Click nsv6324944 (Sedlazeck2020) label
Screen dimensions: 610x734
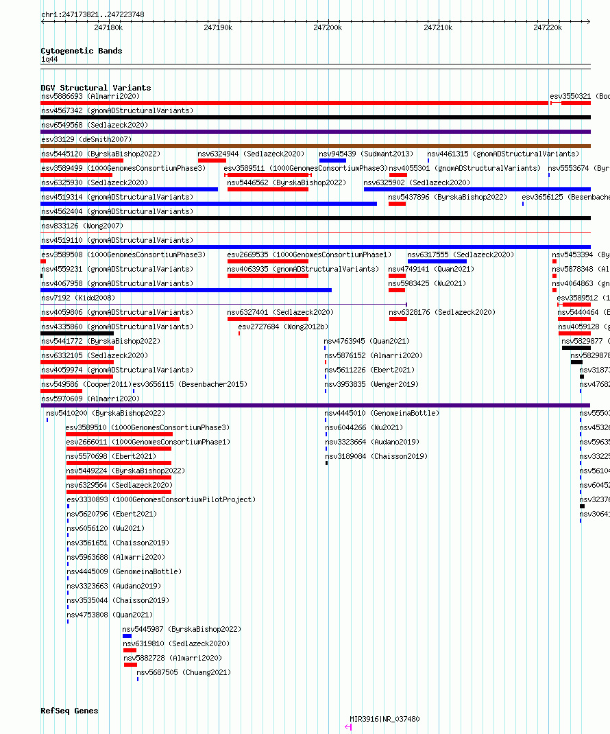(251, 154)
